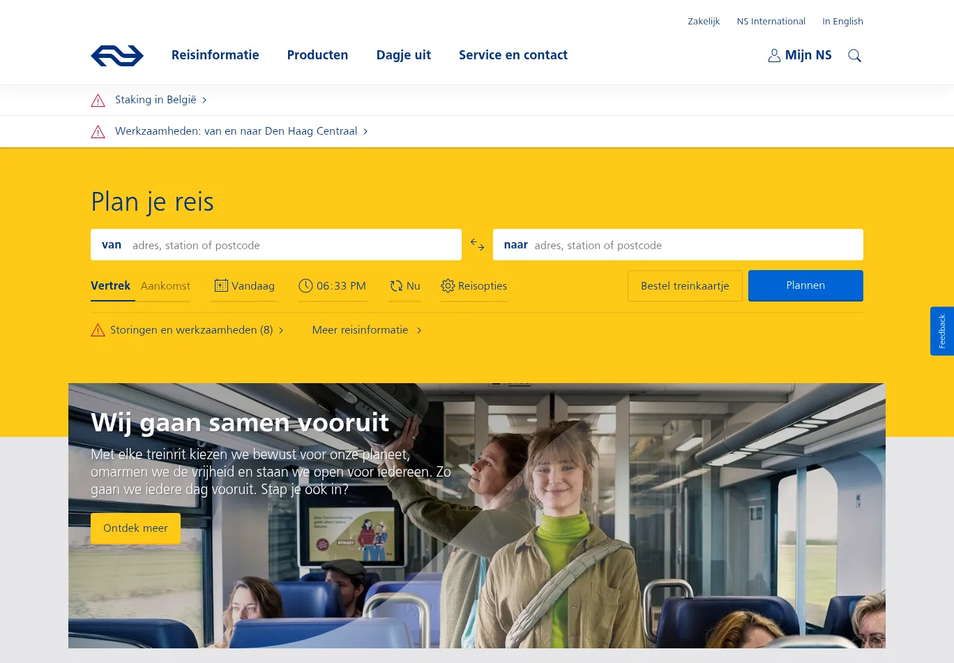Click warning triangle next to Staking in België
This screenshot has height=663, width=954.
(x=98, y=100)
